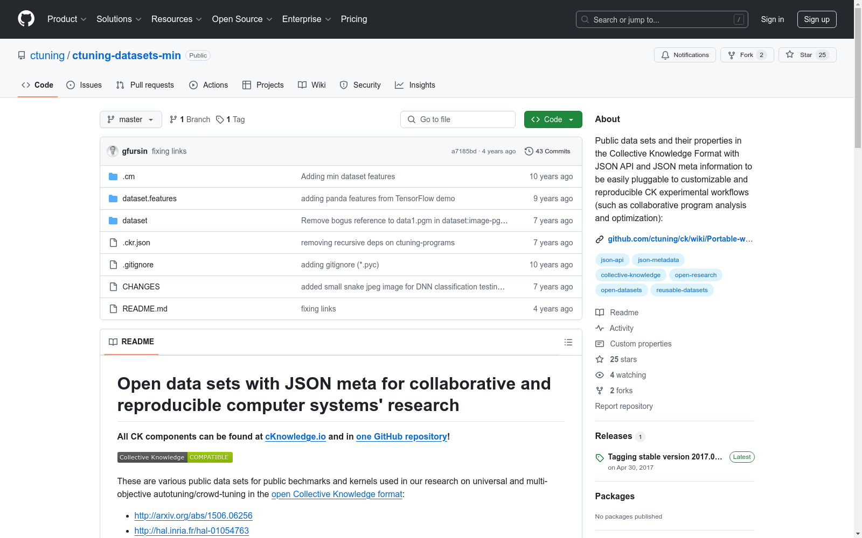The image size is (862, 538).
Task: Fork this repository
Action: pos(747,55)
